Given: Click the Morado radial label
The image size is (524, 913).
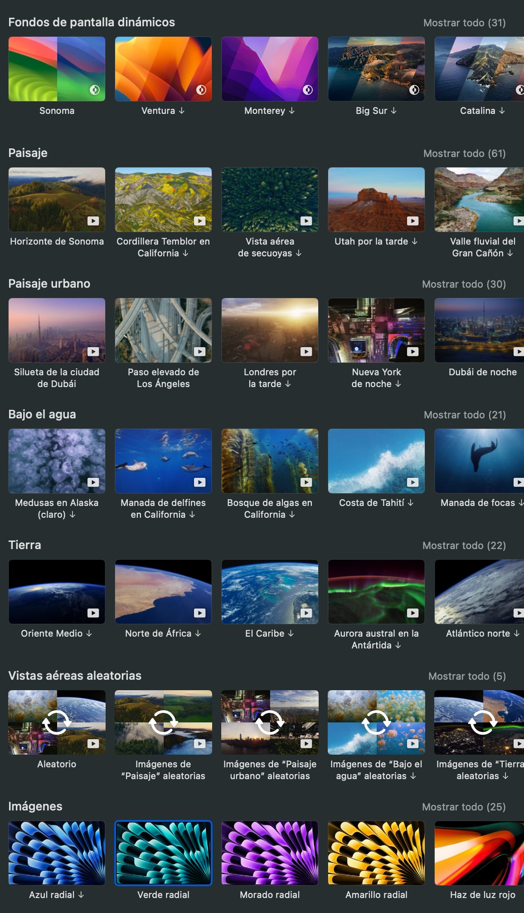Looking at the screenshot, I should coord(270,895).
